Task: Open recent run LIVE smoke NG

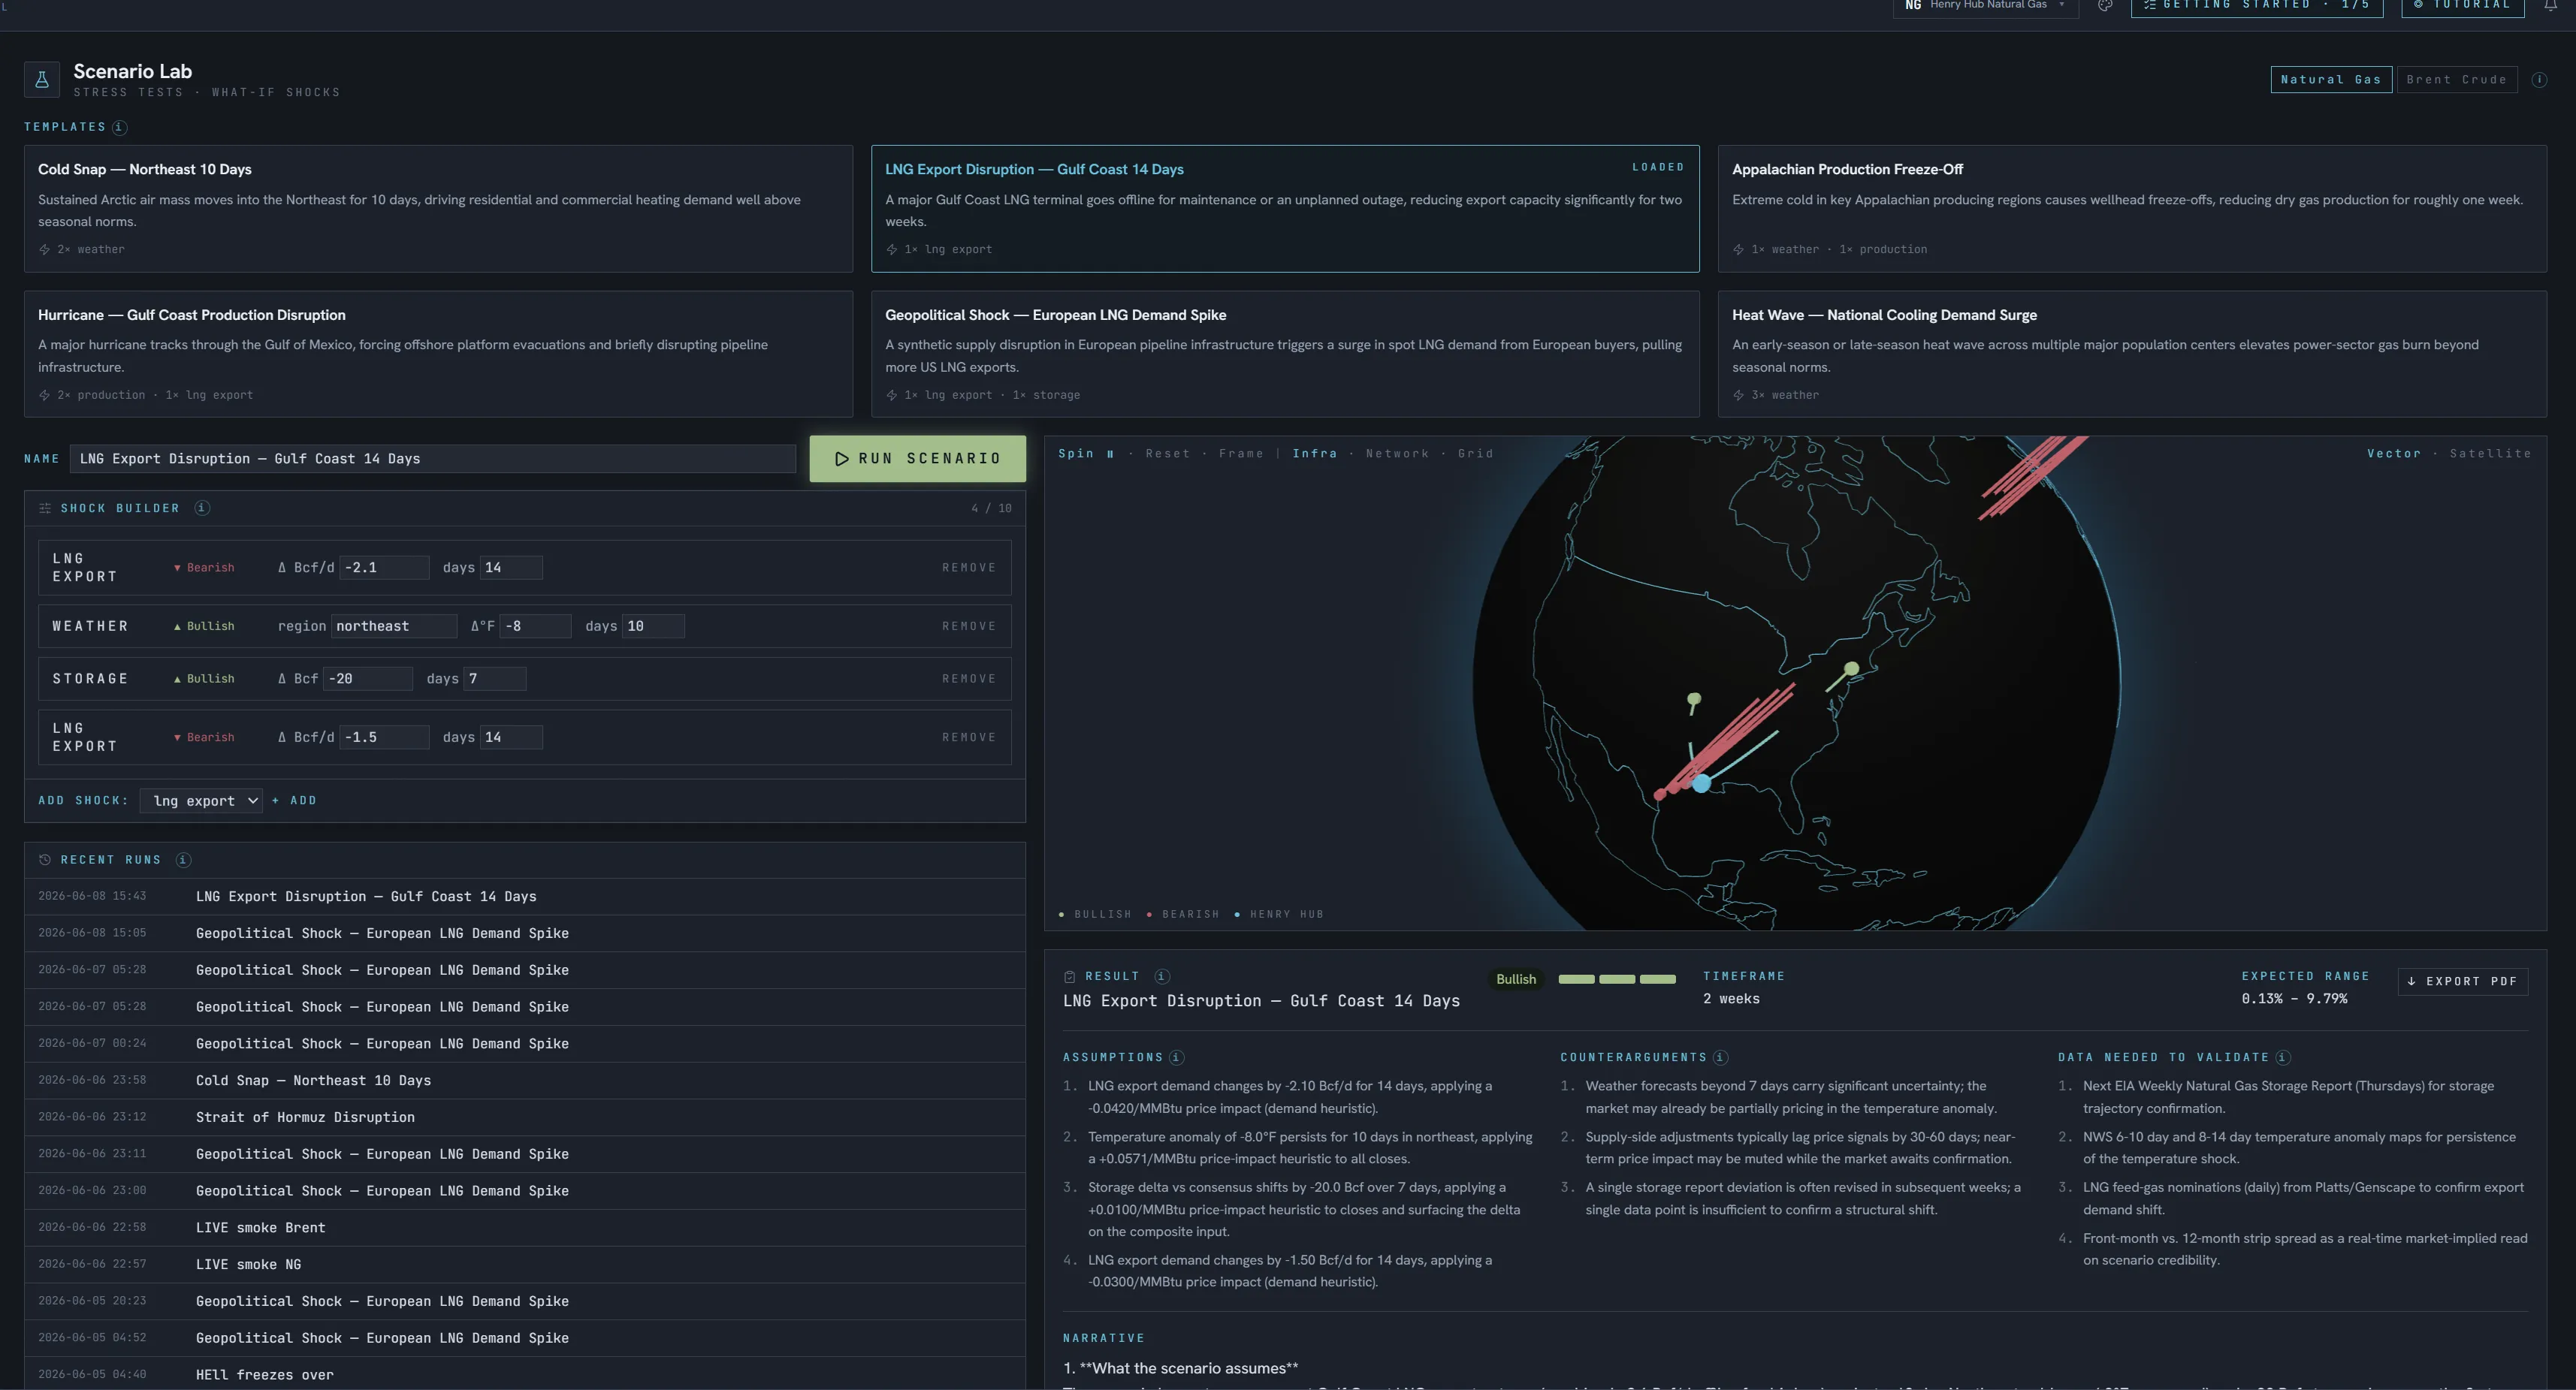Action: pos(524,1264)
